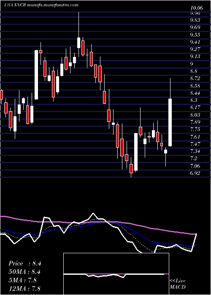The image size is (211, 295).
Task: Select the 8.03 price axis label
Action: (195, 115)
